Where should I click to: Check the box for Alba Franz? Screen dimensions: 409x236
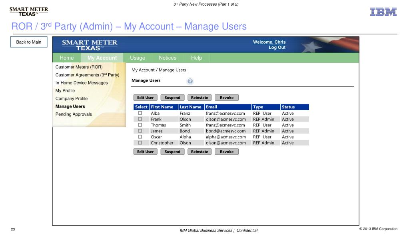pyautogui.click(x=140, y=113)
